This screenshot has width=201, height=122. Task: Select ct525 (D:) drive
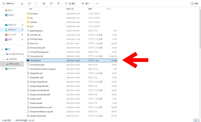tap(12, 59)
